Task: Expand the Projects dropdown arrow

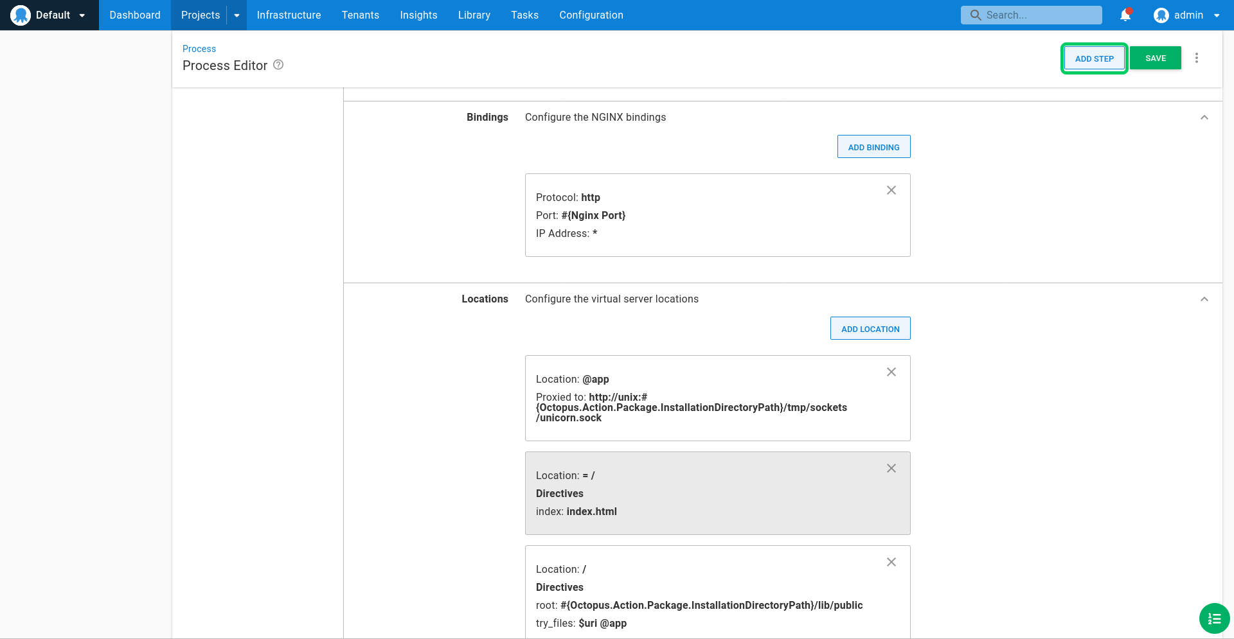Action: (x=237, y=15)
